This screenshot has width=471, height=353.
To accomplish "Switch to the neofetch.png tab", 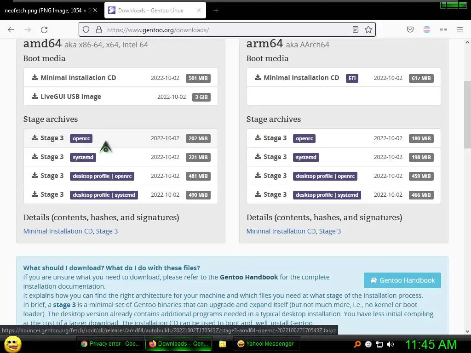I will point(51,11).
